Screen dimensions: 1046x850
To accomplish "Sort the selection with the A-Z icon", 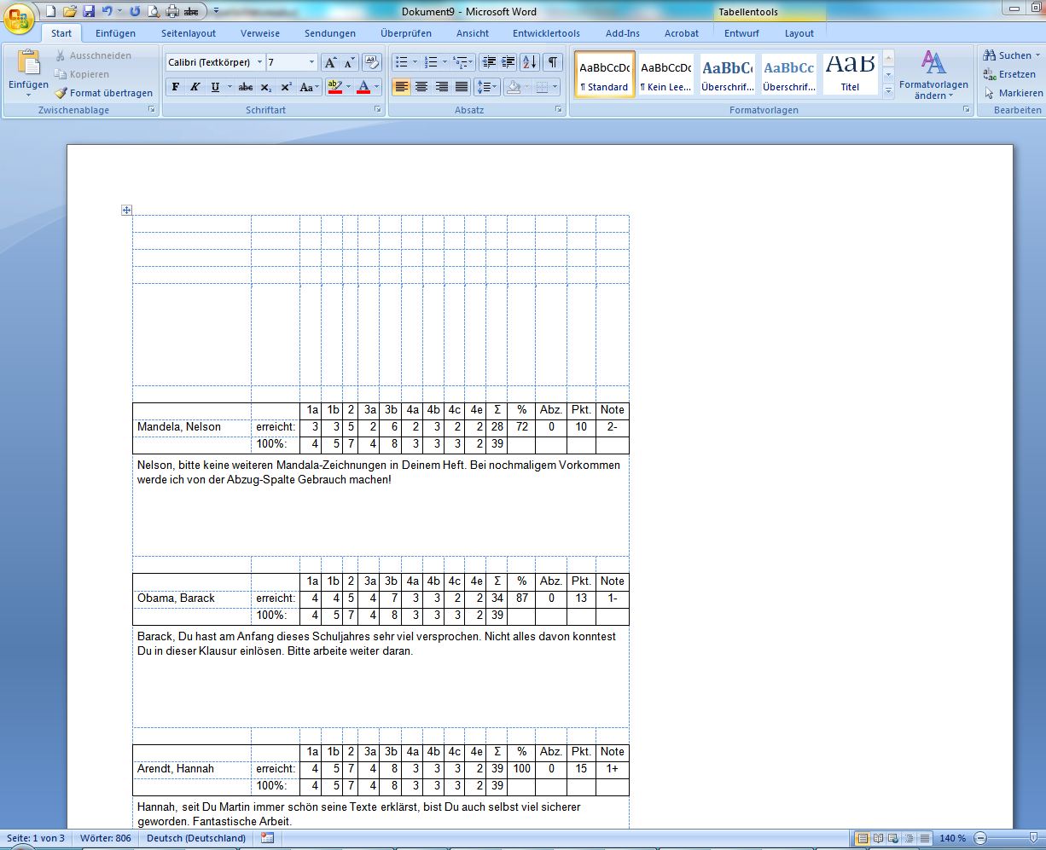I will click(x=530, y=62).
